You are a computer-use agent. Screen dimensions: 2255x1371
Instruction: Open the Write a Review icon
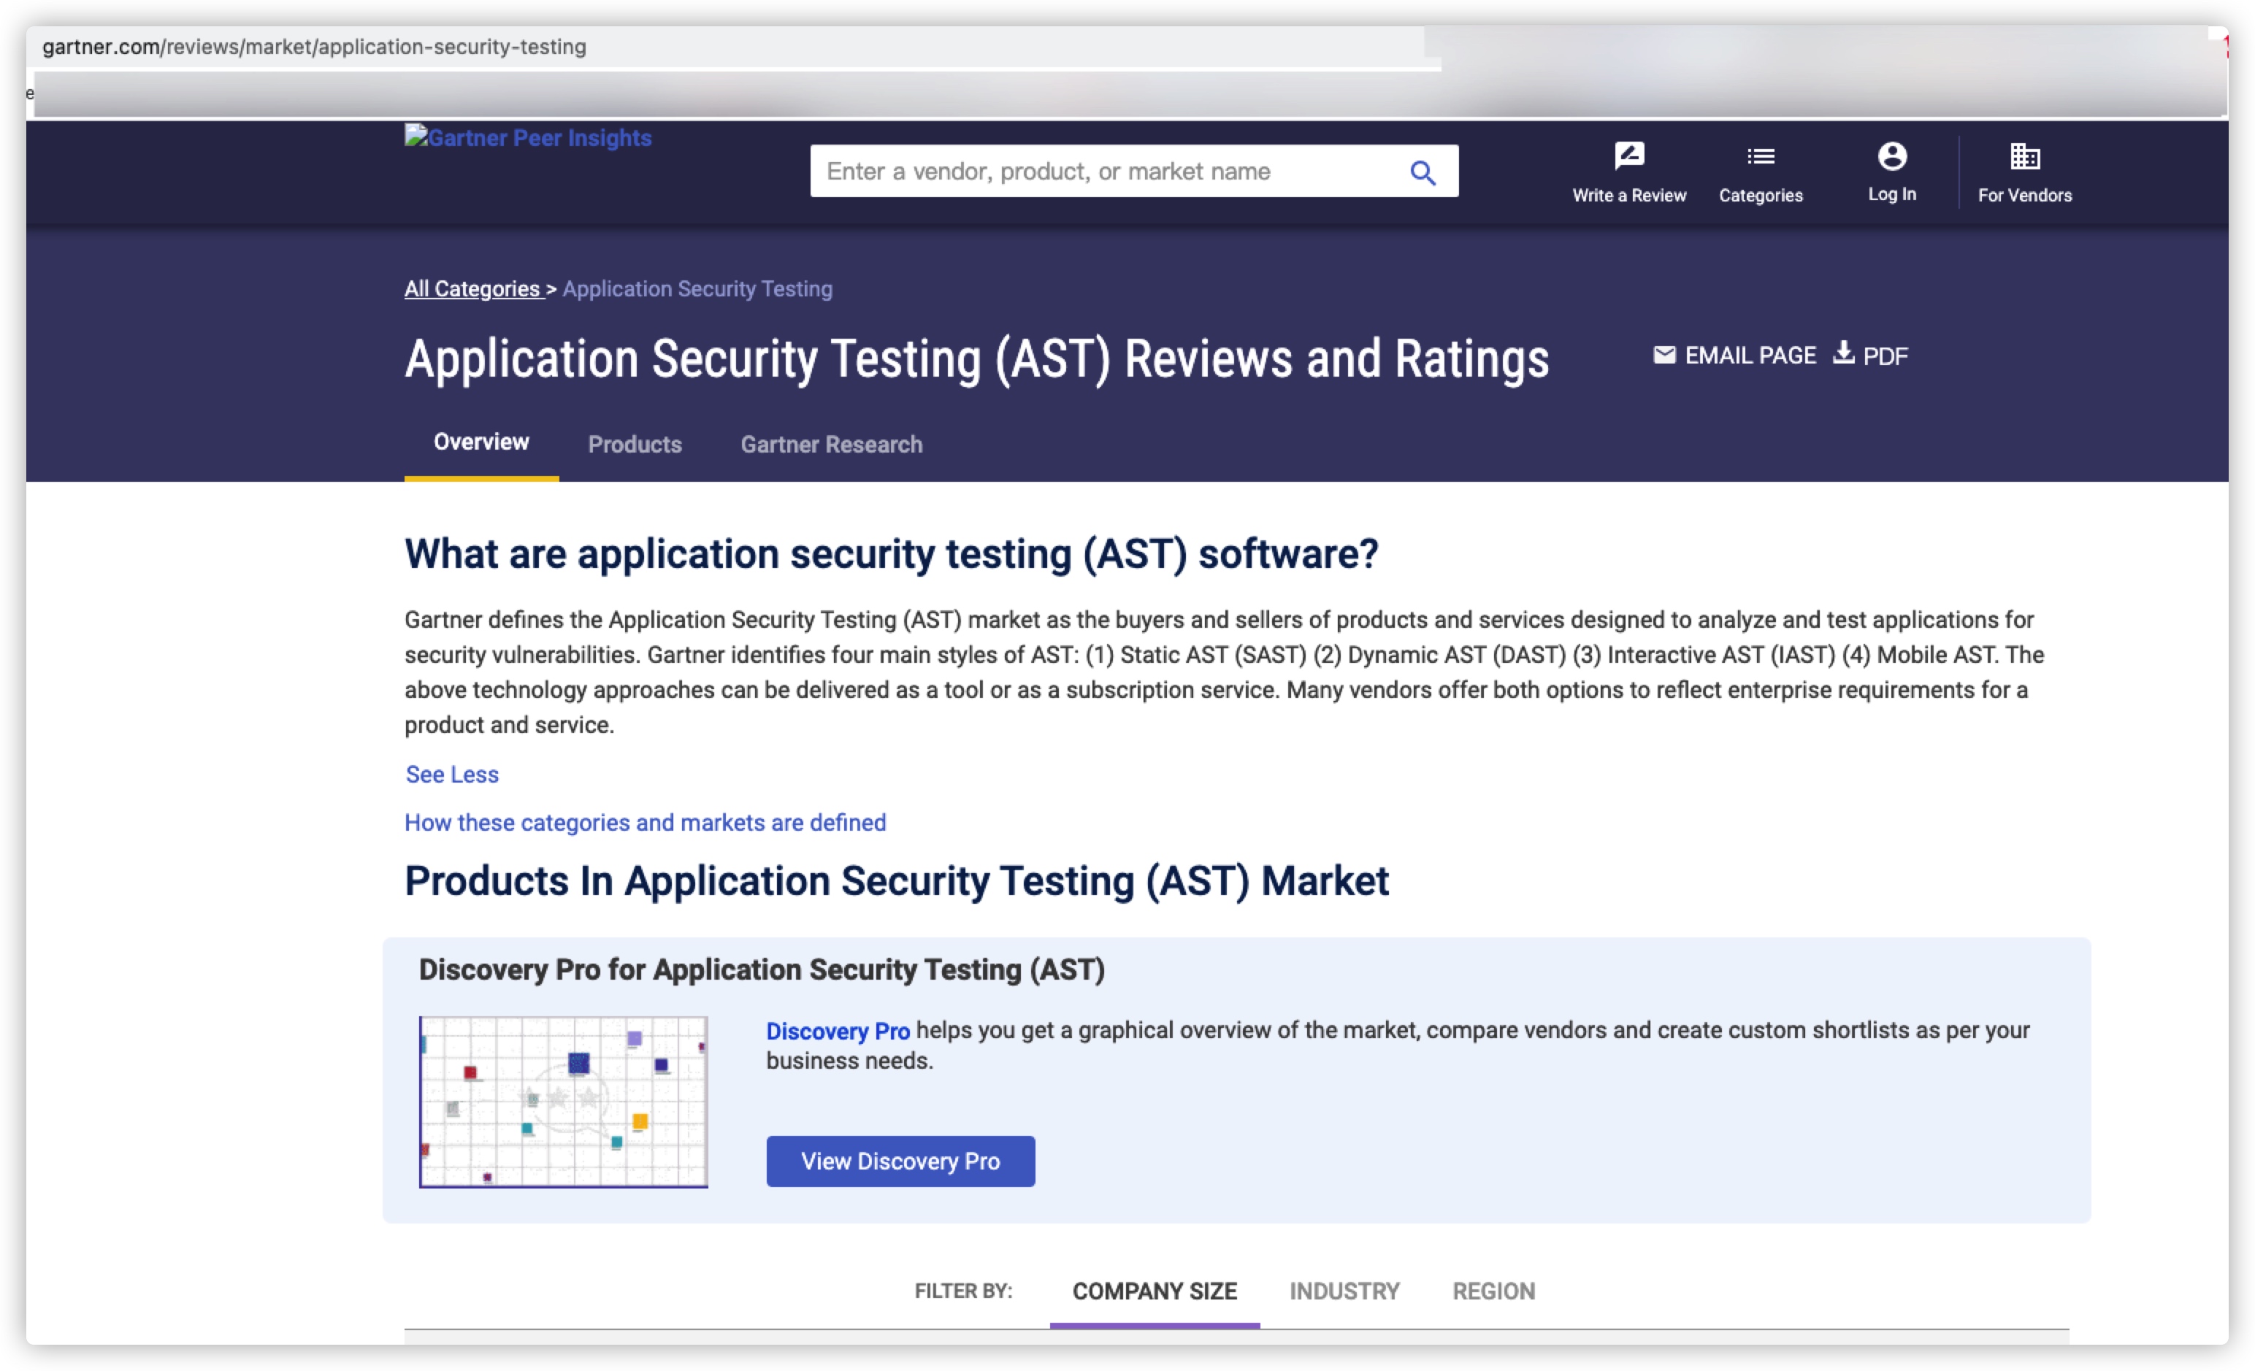1628,156
